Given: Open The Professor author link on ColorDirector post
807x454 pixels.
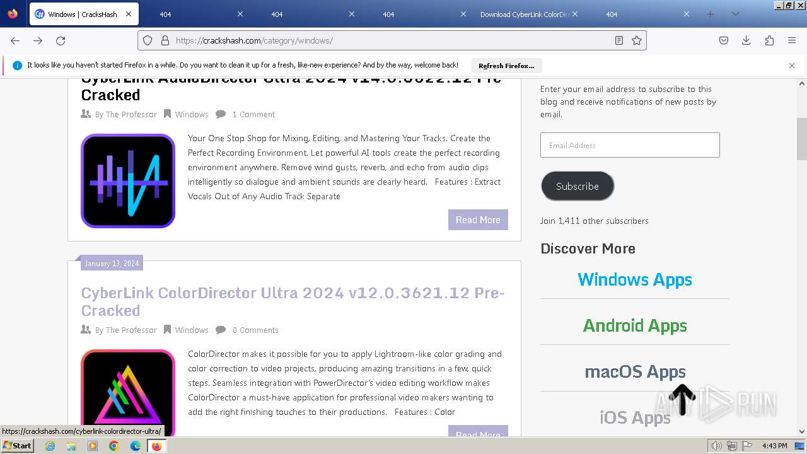Looking at the screenshot, I should [131, 330].
